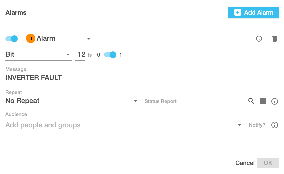Image resolution: width=284 pixels, height=174 pixels.
Task: Show Notify info icon
Action: click(x=275, y=125)
